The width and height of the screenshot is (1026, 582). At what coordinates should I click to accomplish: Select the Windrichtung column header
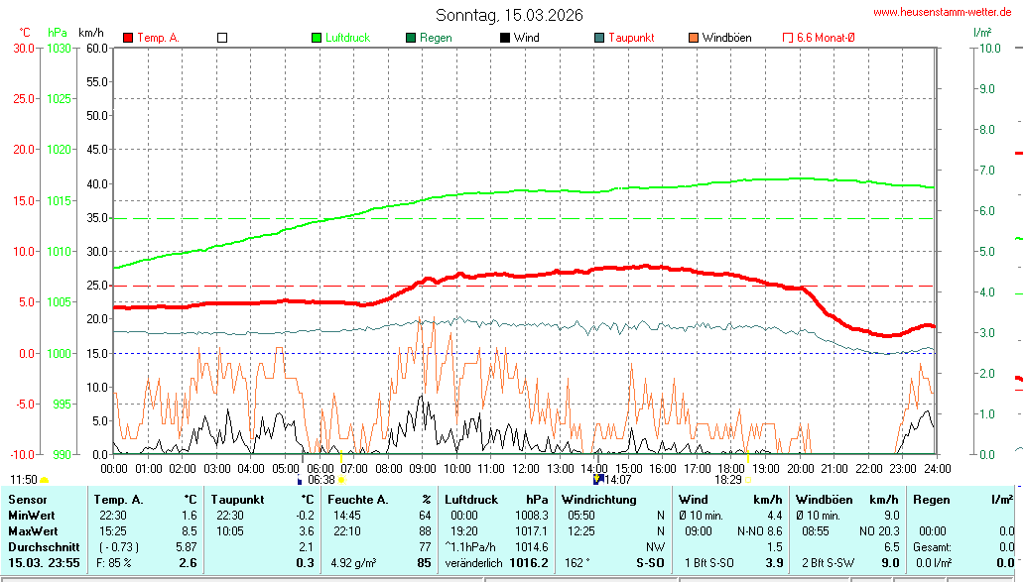coord(598,500)
